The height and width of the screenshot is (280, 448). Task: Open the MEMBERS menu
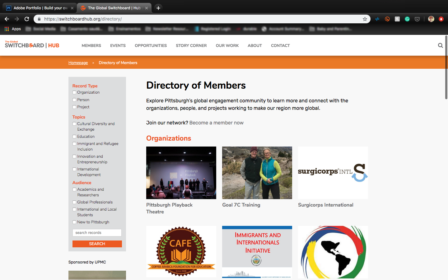(x=91, y=45)
